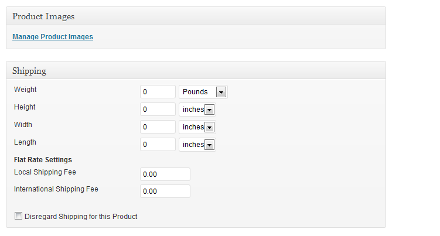Click the International Shipping Fee field
Screen dimensions: 440x236
coord(165,191)
